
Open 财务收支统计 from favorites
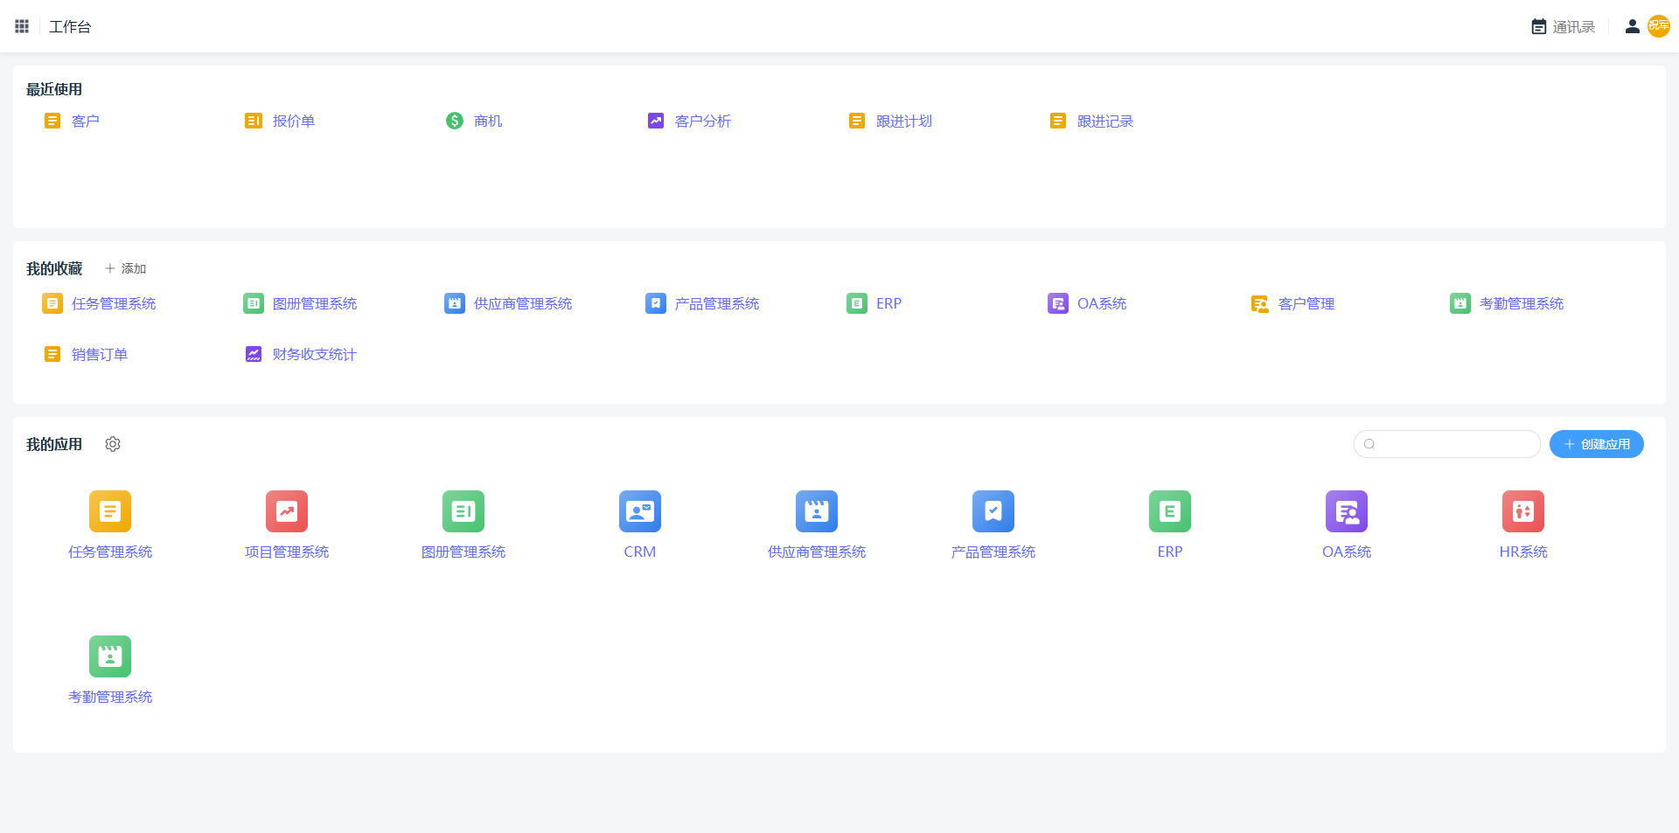click(313, 354)
